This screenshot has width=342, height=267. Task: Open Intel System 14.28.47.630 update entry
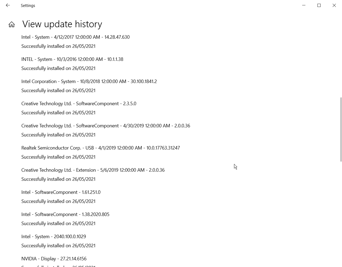[x=75, y=37]
